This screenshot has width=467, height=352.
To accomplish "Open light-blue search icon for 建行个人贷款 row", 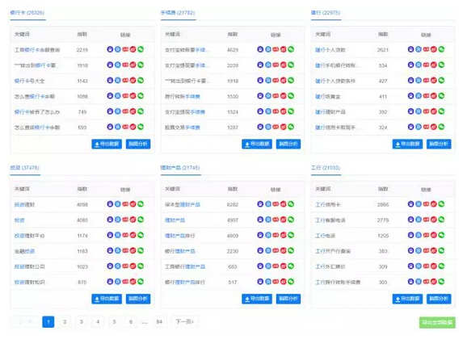I will click(x=419, y=49).
